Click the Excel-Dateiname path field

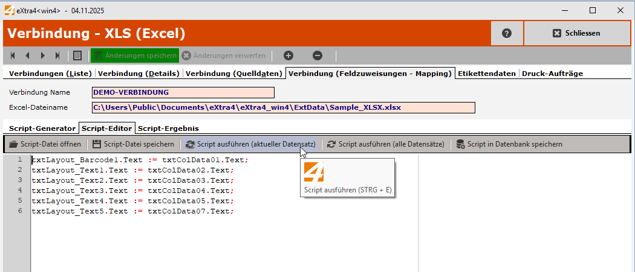(x=284, y=107)
